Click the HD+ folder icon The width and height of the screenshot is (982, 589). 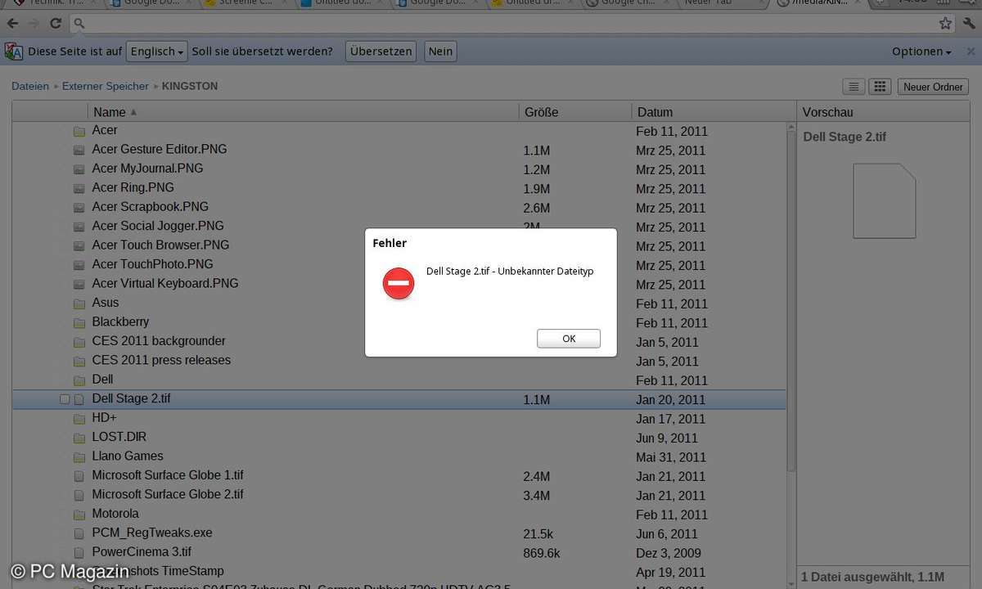click(79, 419)
